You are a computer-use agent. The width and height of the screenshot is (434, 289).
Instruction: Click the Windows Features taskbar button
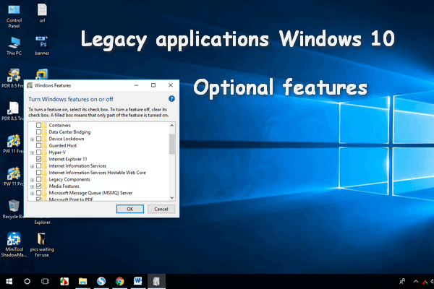point(156,281)
